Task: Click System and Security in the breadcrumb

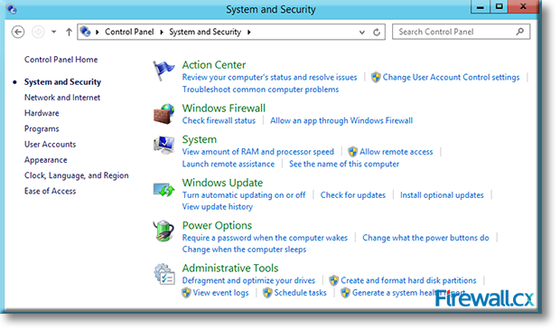Action: point(205,32)
